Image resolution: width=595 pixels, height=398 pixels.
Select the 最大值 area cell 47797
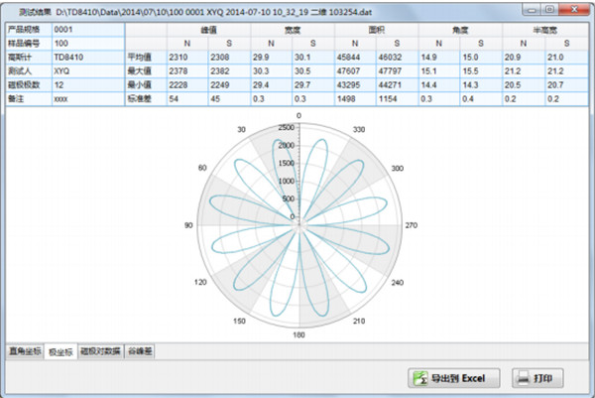tap(397, 71)
